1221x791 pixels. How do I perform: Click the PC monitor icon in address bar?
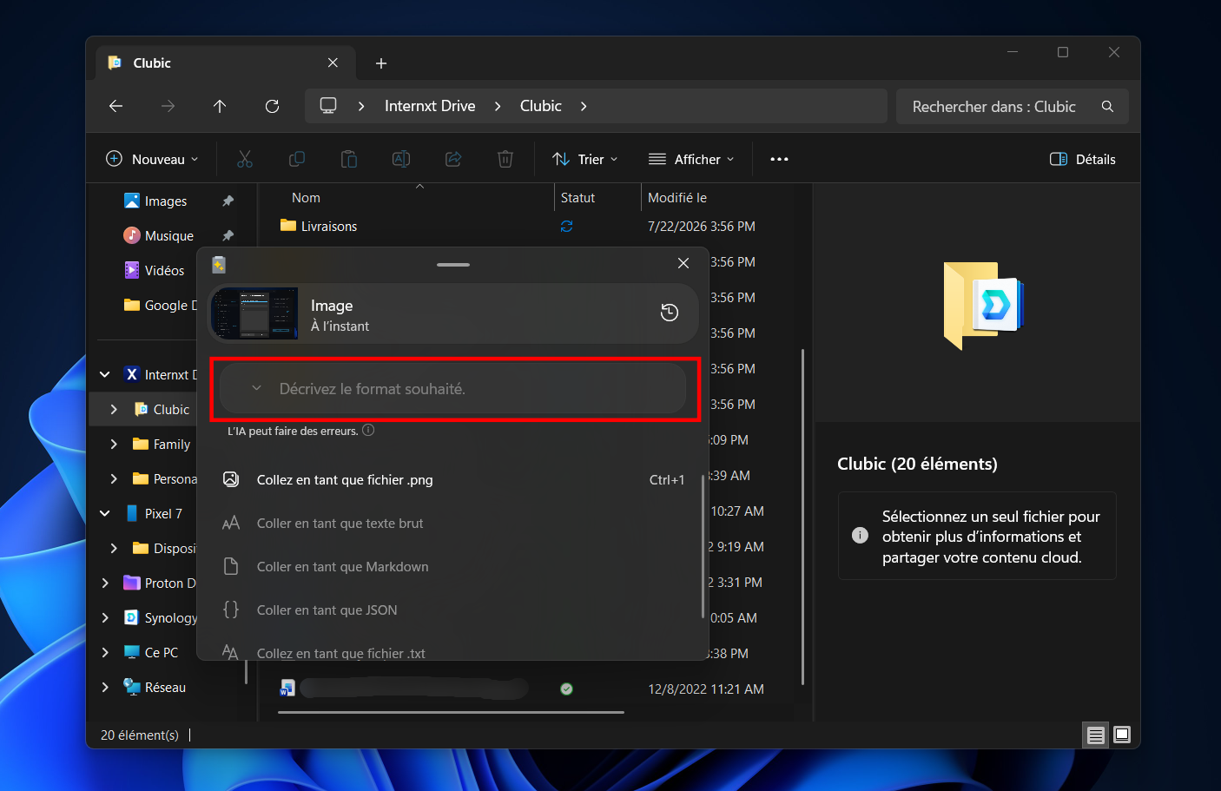pos(328,106)
